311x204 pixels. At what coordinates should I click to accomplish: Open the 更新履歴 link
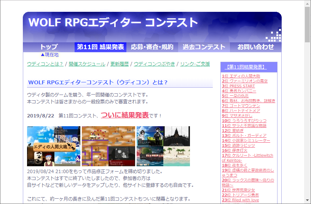click(x=120, y=64)
